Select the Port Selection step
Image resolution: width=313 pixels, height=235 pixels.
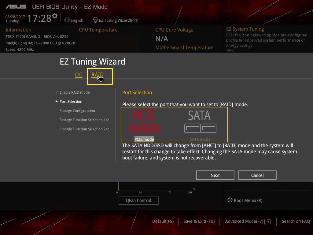click(71, 102)
